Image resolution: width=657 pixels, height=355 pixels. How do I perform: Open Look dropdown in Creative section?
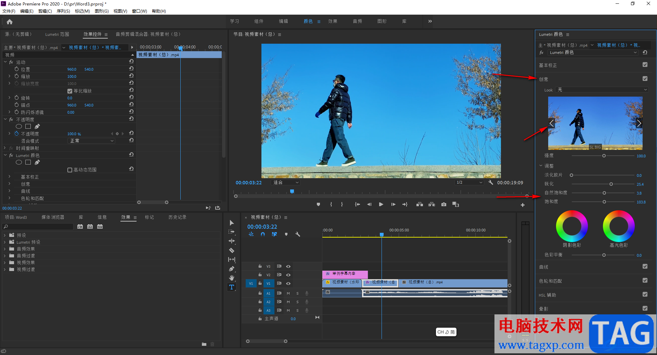click(602, 90)
